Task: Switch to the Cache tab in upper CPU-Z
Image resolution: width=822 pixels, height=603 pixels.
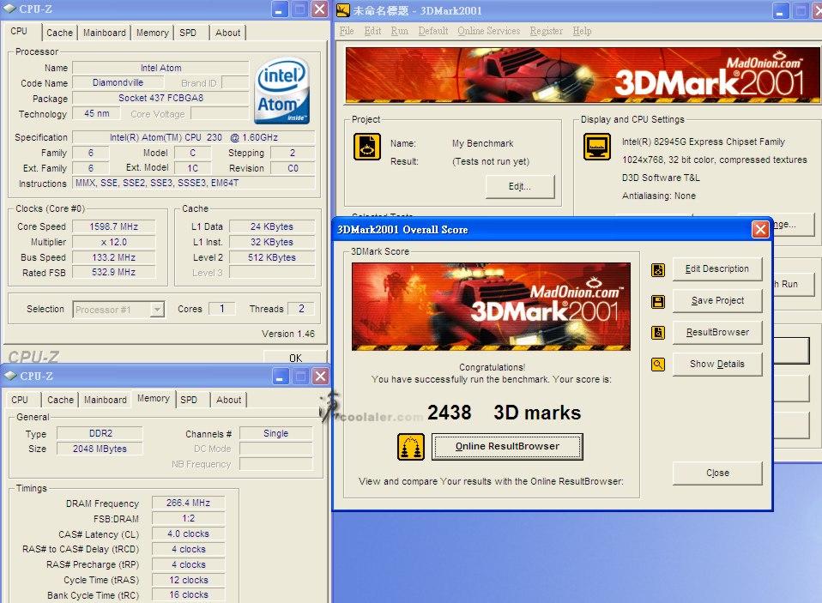Action: point(60,33)
